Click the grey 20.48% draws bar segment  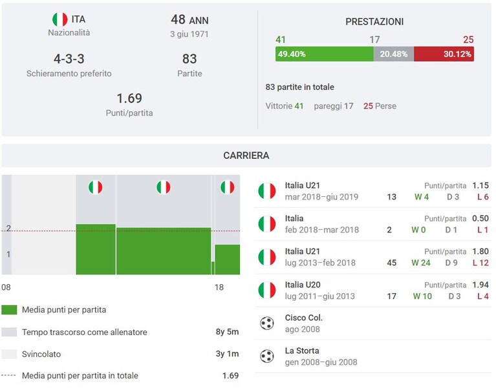pyautogui.click(x=394, y=54)
